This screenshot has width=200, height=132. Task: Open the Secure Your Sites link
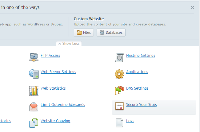(x=141, y=105)
